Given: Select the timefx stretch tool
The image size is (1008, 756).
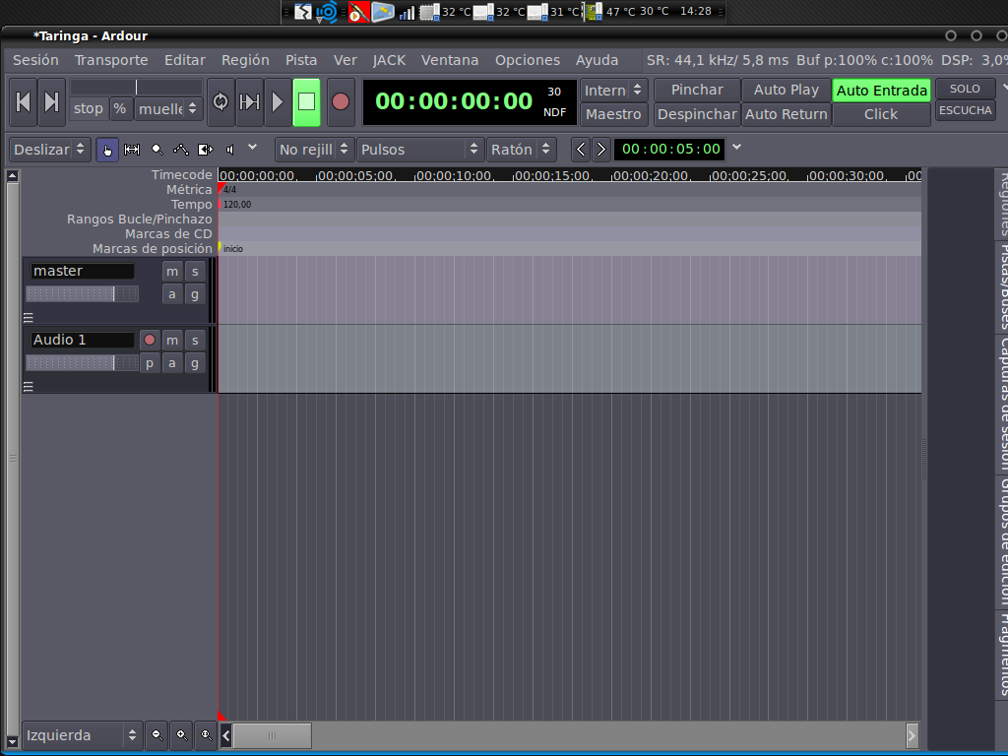Looking at the screenshot, I should (x=205, y=150).
